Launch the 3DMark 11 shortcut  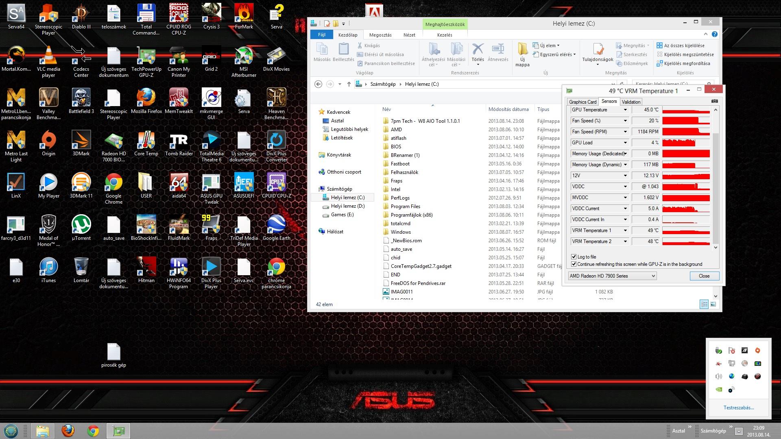(x=81, y=186)
